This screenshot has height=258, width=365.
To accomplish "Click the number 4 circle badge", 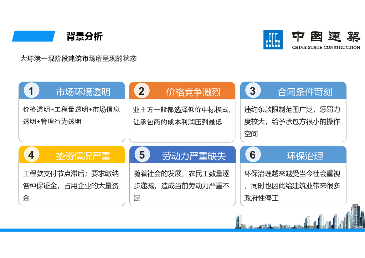I will (31, 155).
